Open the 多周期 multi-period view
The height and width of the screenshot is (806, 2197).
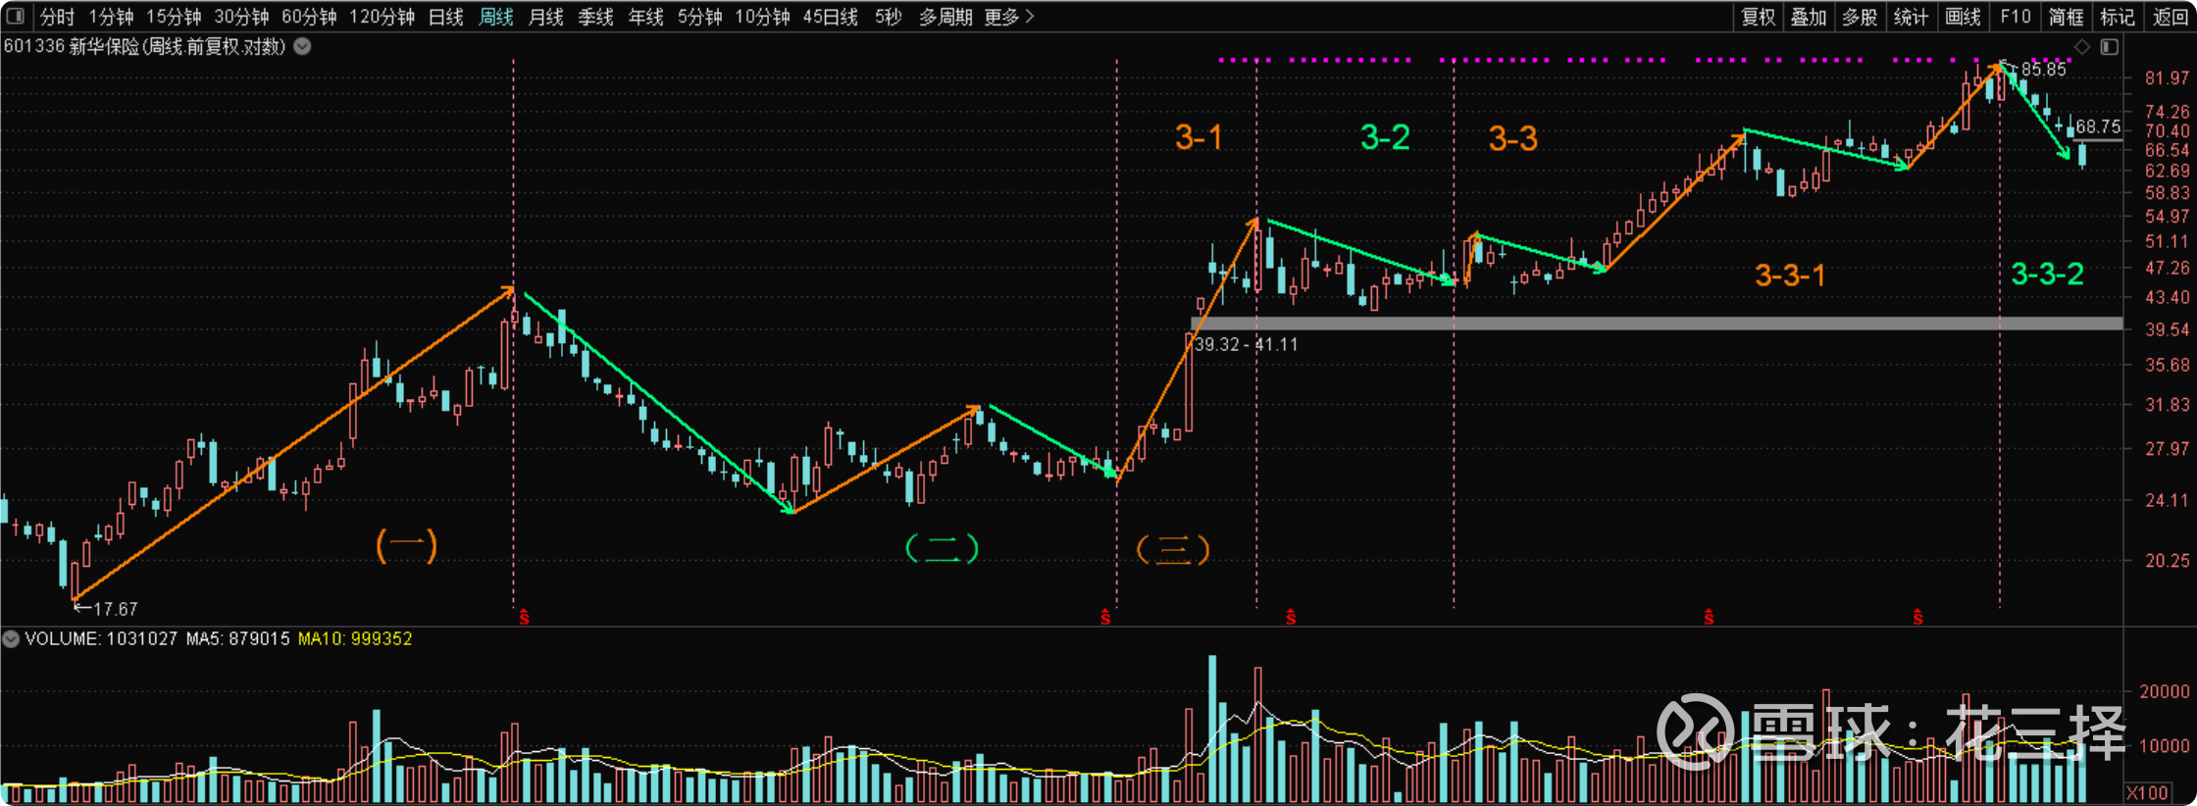(x=945, y=17)
